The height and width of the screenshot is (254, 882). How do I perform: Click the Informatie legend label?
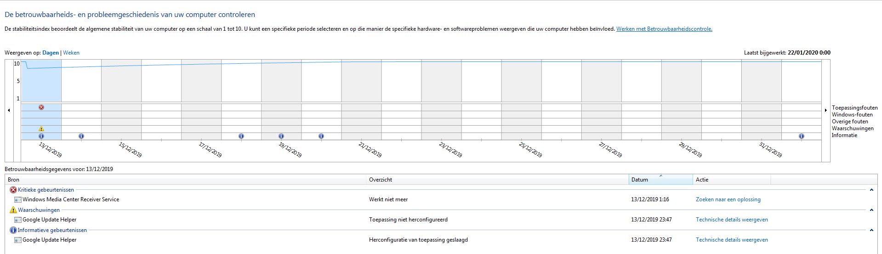pyautogui.click(x=844, y=135)
